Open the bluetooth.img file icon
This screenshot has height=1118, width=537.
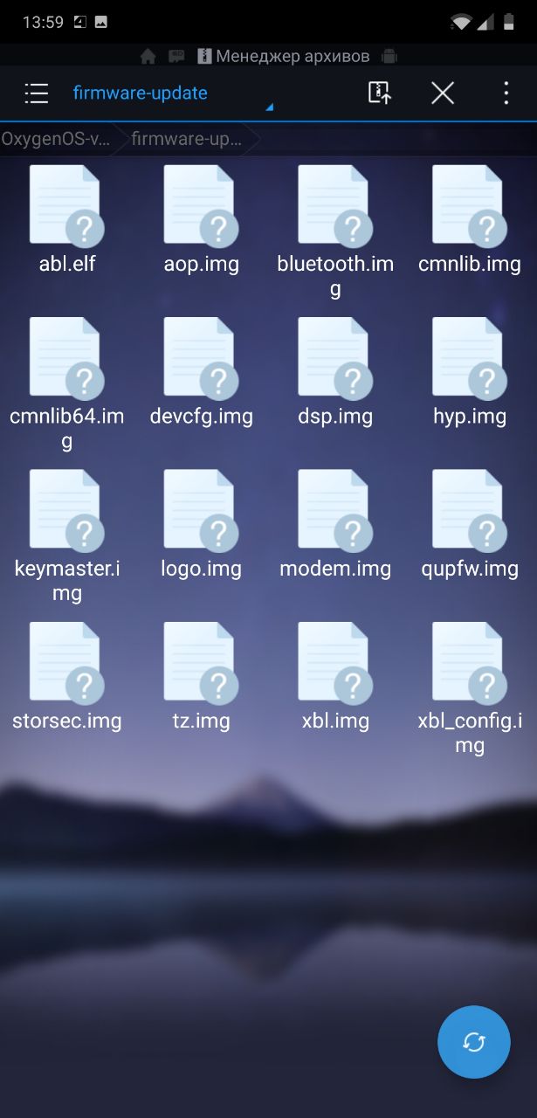click(x=335, y=205)
